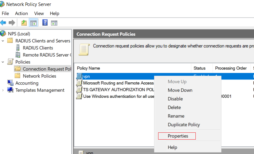Click the Up One Level folder icon
254x154 pixels.
point(24,23)
